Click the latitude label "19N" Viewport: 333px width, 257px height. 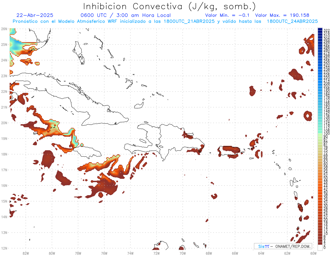[x=4, y=138]
